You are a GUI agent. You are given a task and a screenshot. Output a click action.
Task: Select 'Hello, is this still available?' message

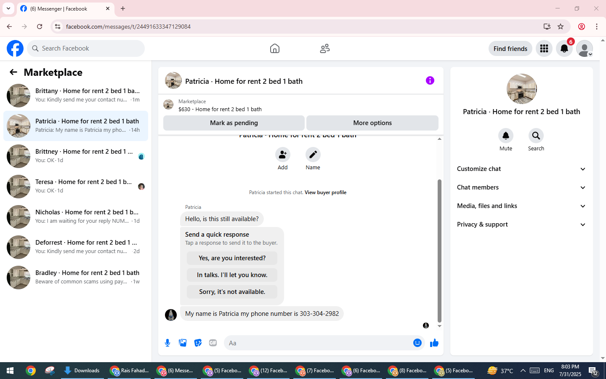pyautogui.click(x=222, y=219)
